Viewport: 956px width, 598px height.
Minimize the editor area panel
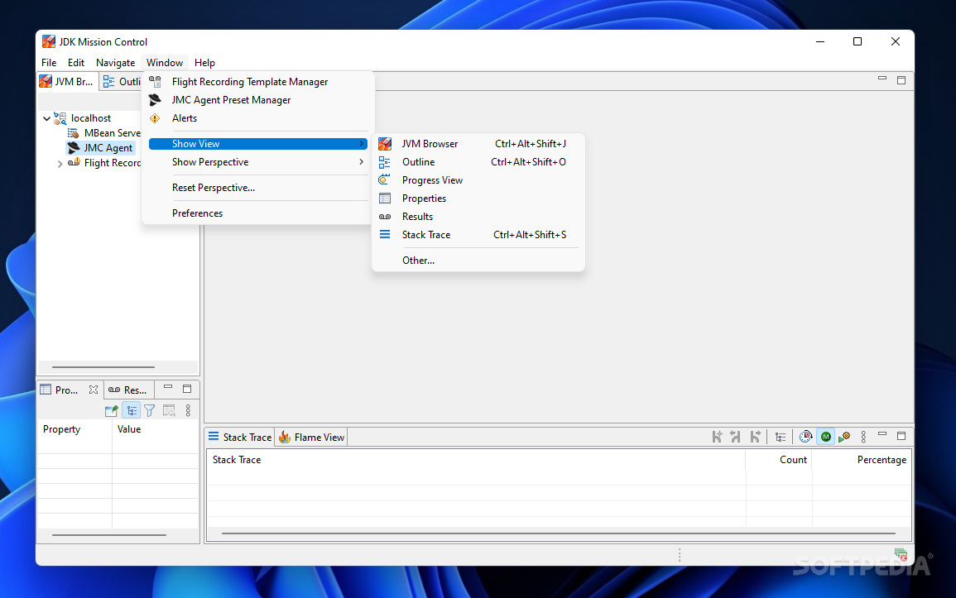[x=882, y=79]
